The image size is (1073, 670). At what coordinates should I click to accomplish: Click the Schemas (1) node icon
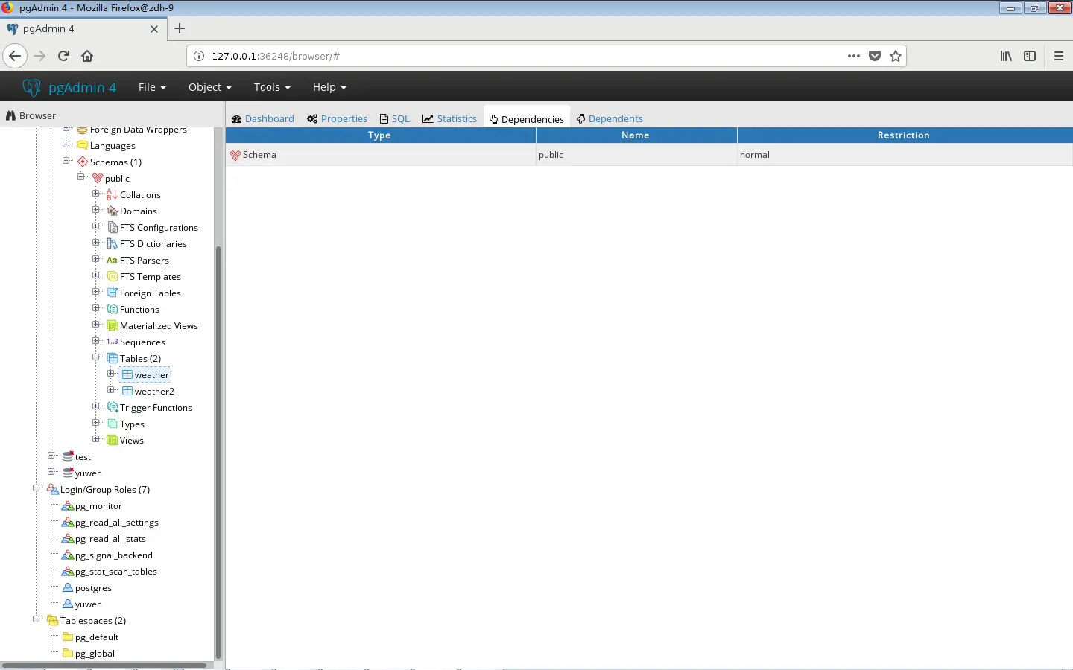[x=83, y=162]
